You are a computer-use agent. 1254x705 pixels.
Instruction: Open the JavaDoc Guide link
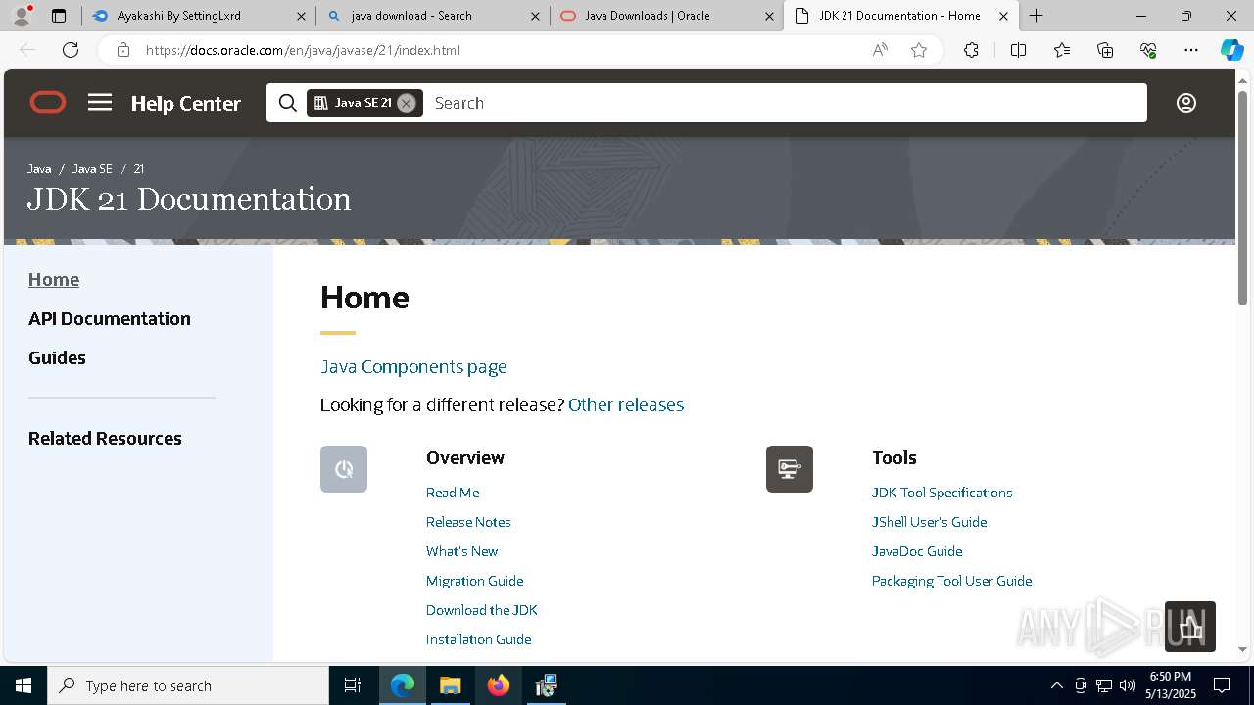tap(917, 551)
